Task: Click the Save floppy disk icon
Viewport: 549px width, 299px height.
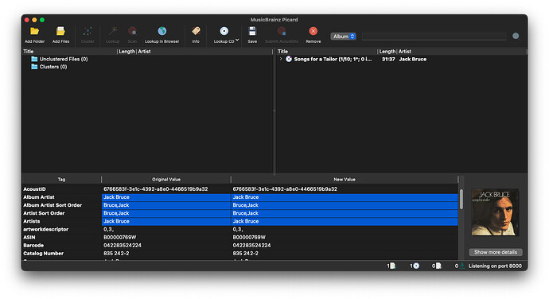Action: coord(252,31)
